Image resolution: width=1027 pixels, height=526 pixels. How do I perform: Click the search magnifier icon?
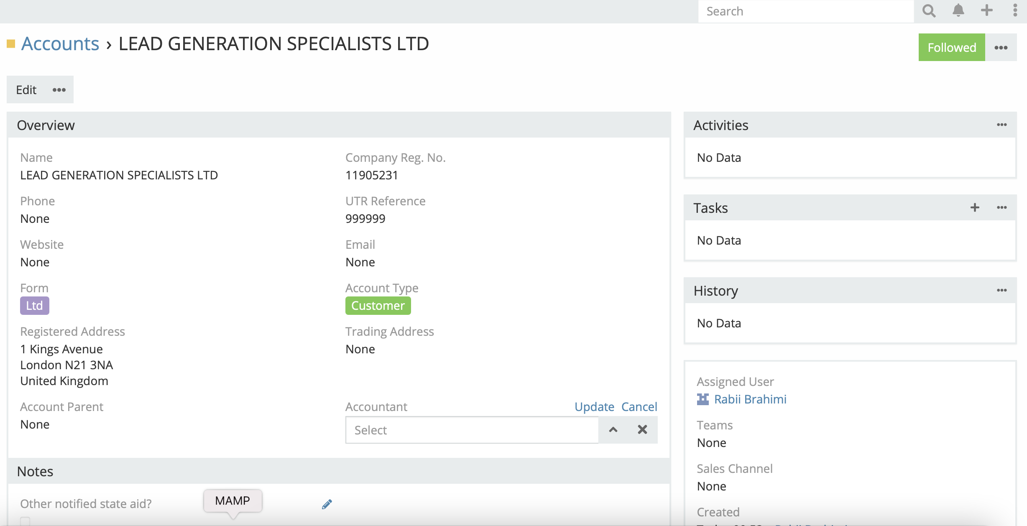point(929,11)
